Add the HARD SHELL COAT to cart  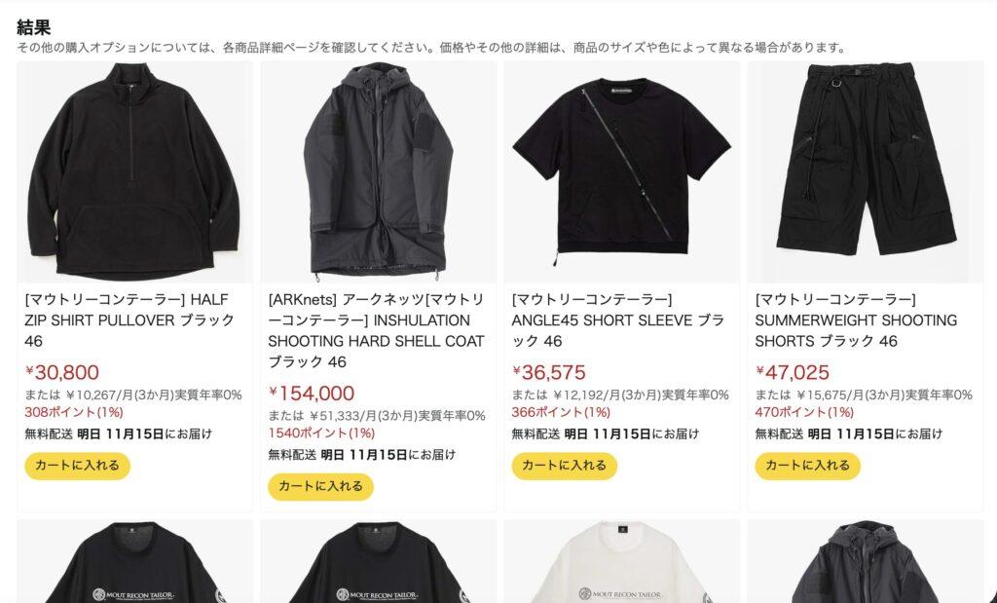click(320, 487)
